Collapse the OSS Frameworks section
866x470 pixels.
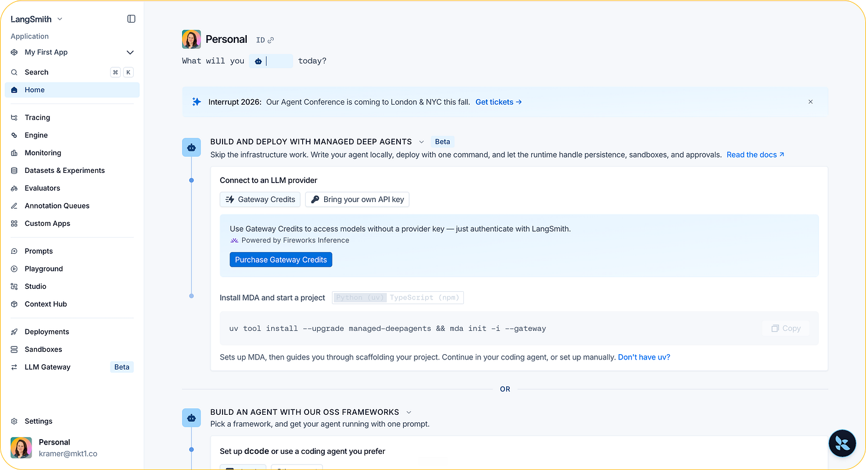(409, 412)
